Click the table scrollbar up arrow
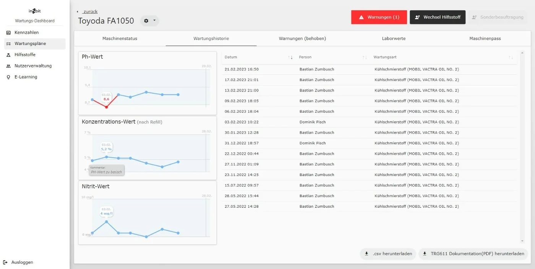 522,53
